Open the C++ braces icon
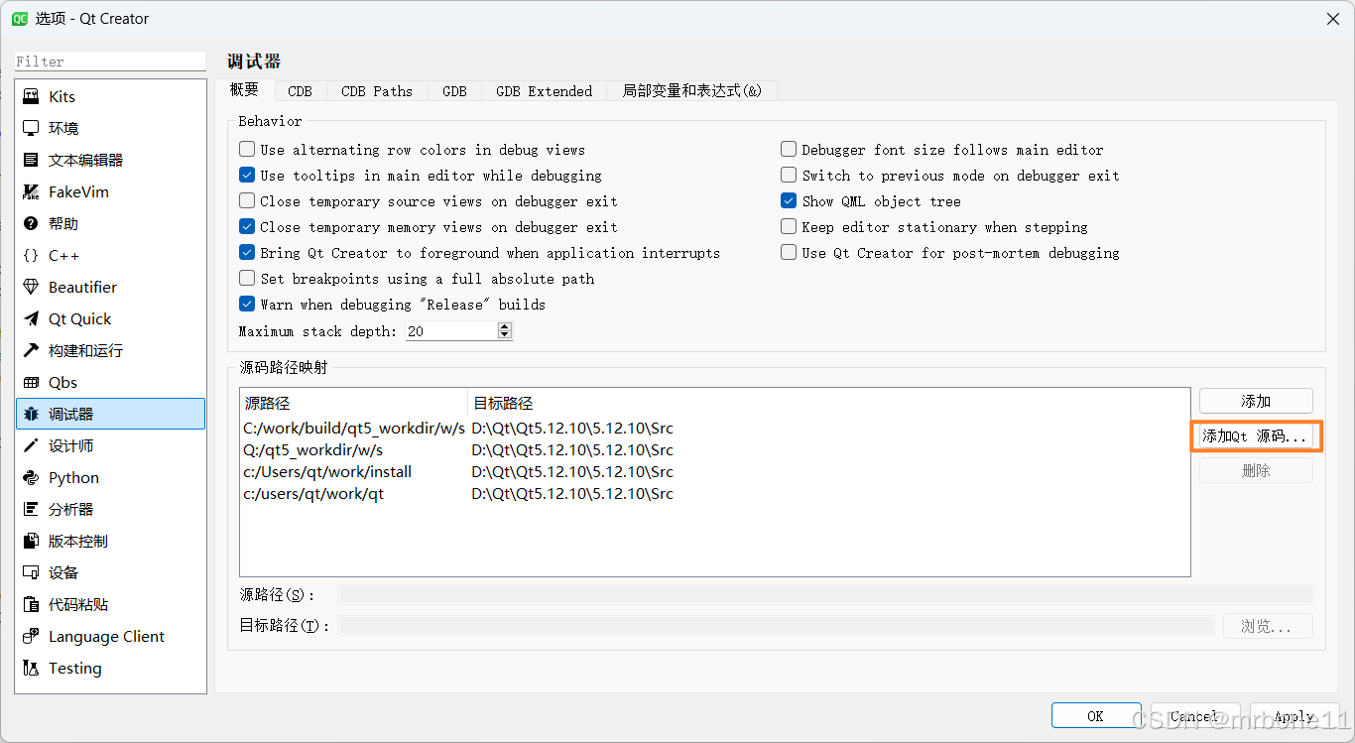1355x743 pixels. tap(31, 255)
